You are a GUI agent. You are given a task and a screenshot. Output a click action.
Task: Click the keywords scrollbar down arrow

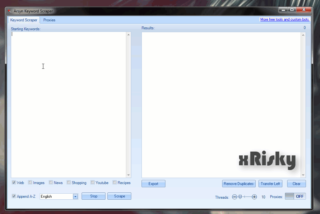pos(129,175)
